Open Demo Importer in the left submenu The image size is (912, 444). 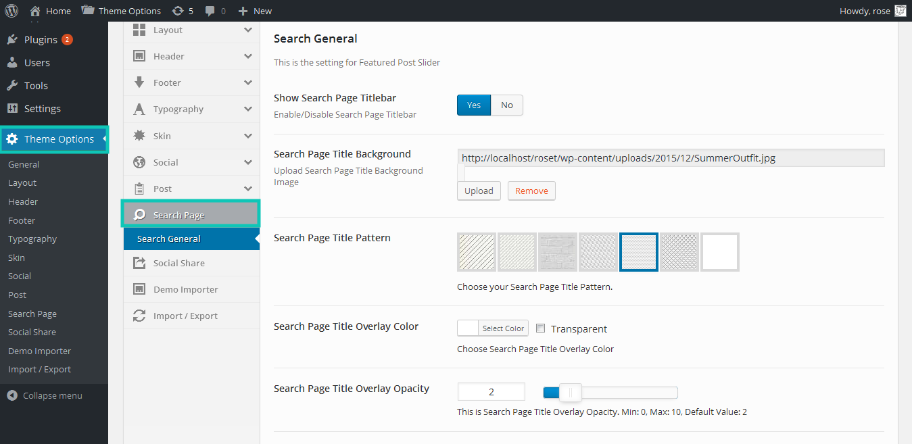pos(39,351)
